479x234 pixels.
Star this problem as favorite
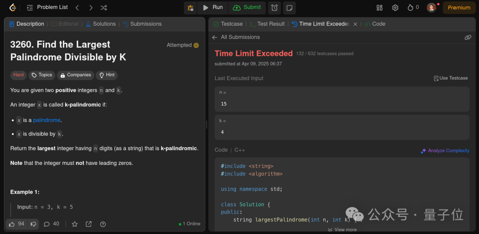point(75,224)
